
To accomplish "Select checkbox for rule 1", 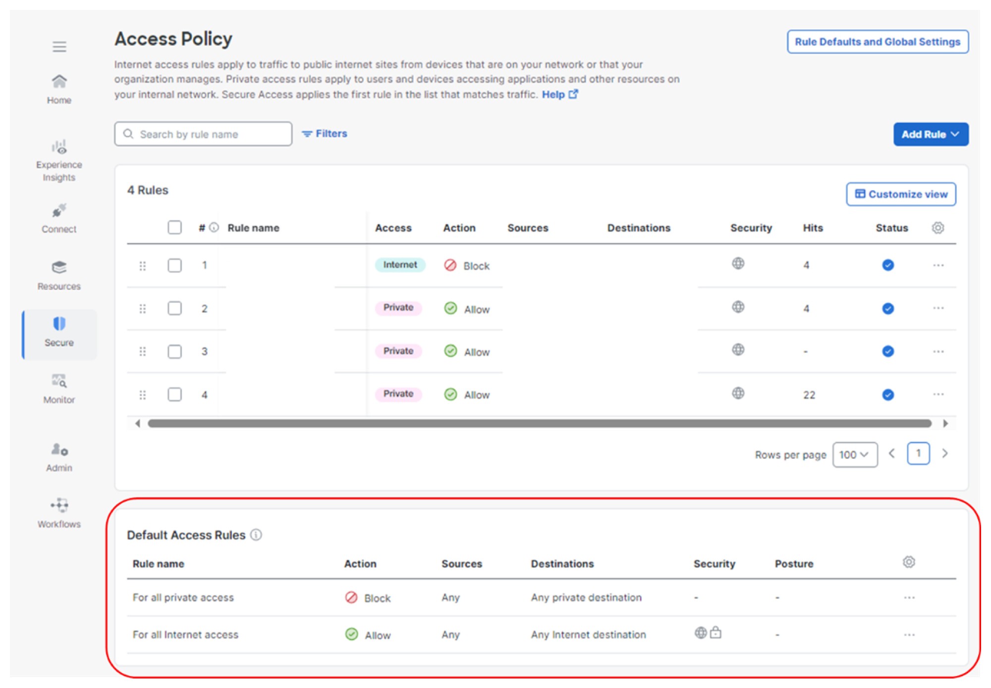I will coord(174,265).
